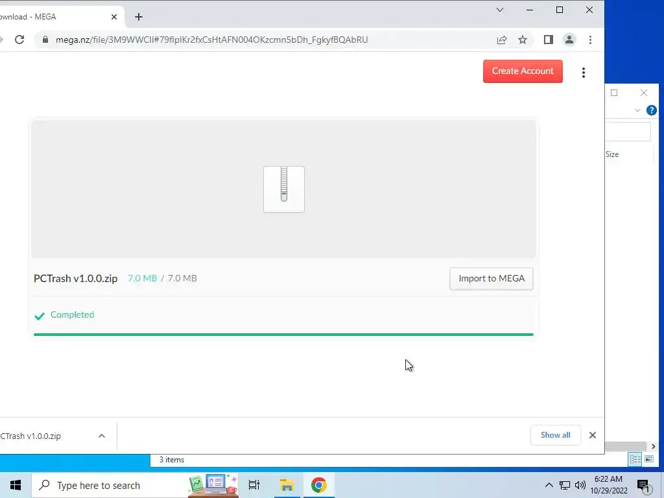Open tab search dropdown arrow
Screen dimensions: 664x498
pyautogui.click(x=500, y=10)
